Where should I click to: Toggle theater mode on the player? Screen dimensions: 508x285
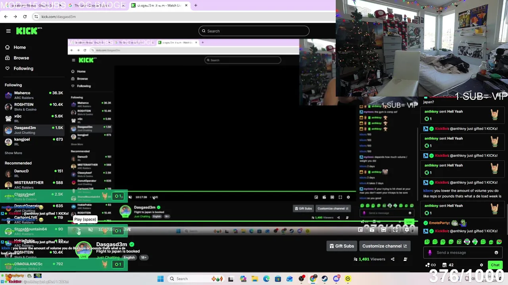pos(383,230)
